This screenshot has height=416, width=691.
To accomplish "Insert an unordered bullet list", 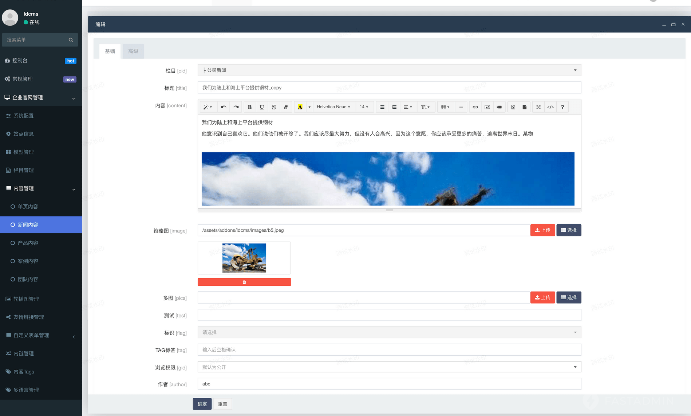I will pyautogui.click(x=382, y=107).
